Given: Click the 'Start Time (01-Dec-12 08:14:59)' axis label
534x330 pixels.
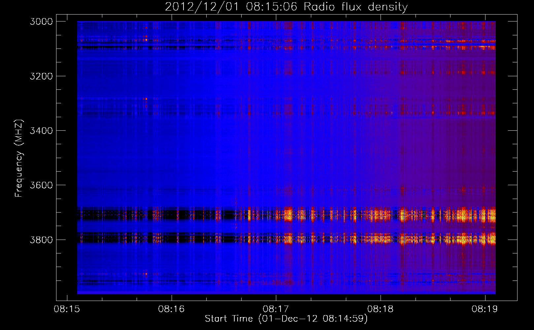Looking at the screenshot, I should tap(286, 319).
